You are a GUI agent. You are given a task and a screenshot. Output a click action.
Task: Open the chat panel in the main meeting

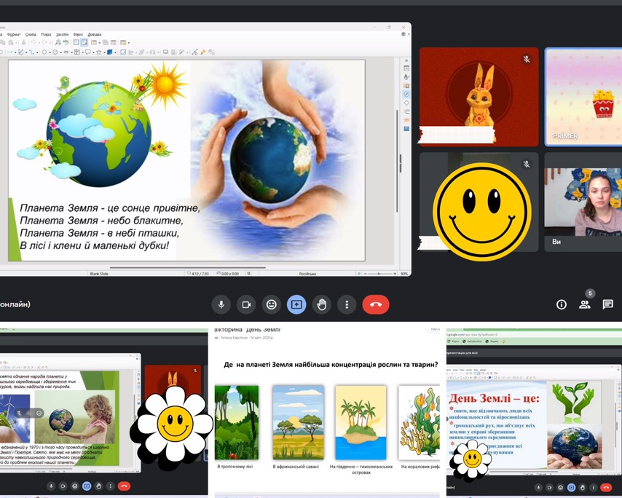(607, 304)
